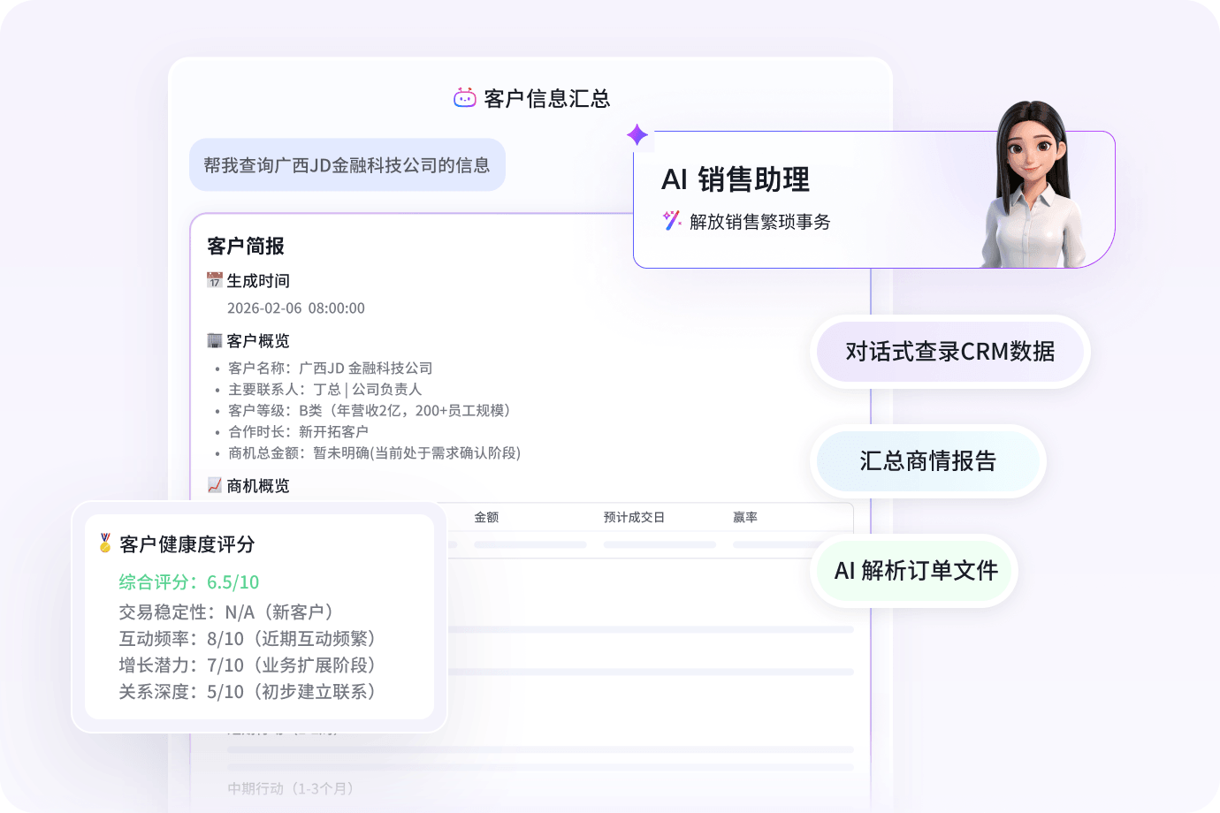The image size is (1220, 813).
Task: Click the faded 中期行动（1-3个月）text
Action: 294,788
